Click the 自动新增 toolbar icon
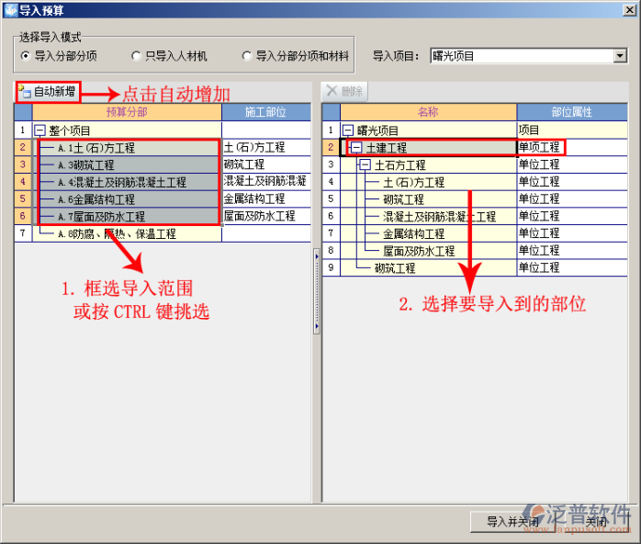 (25, 92)
